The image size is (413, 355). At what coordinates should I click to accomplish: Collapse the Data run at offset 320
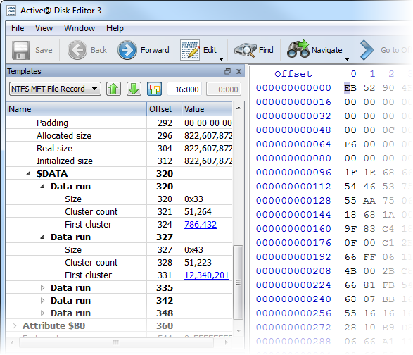tap(42, 186)
